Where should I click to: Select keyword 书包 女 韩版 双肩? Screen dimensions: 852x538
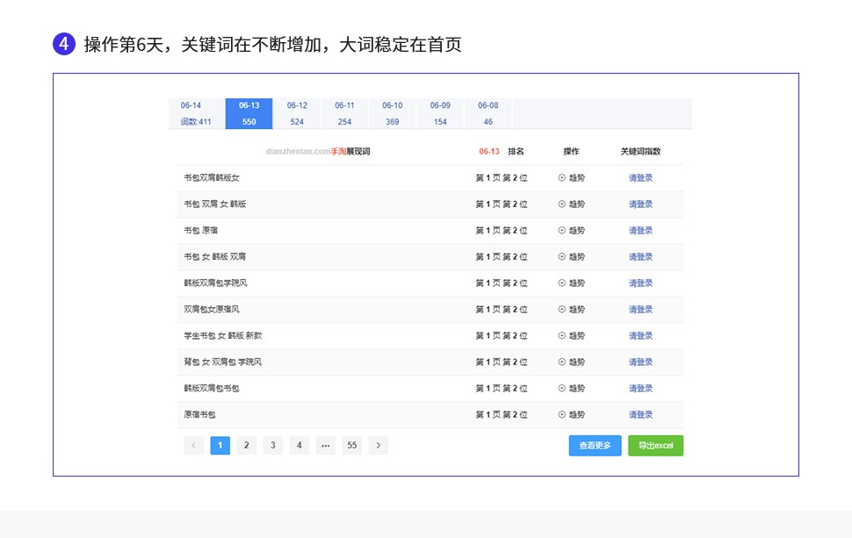(214, 257)
